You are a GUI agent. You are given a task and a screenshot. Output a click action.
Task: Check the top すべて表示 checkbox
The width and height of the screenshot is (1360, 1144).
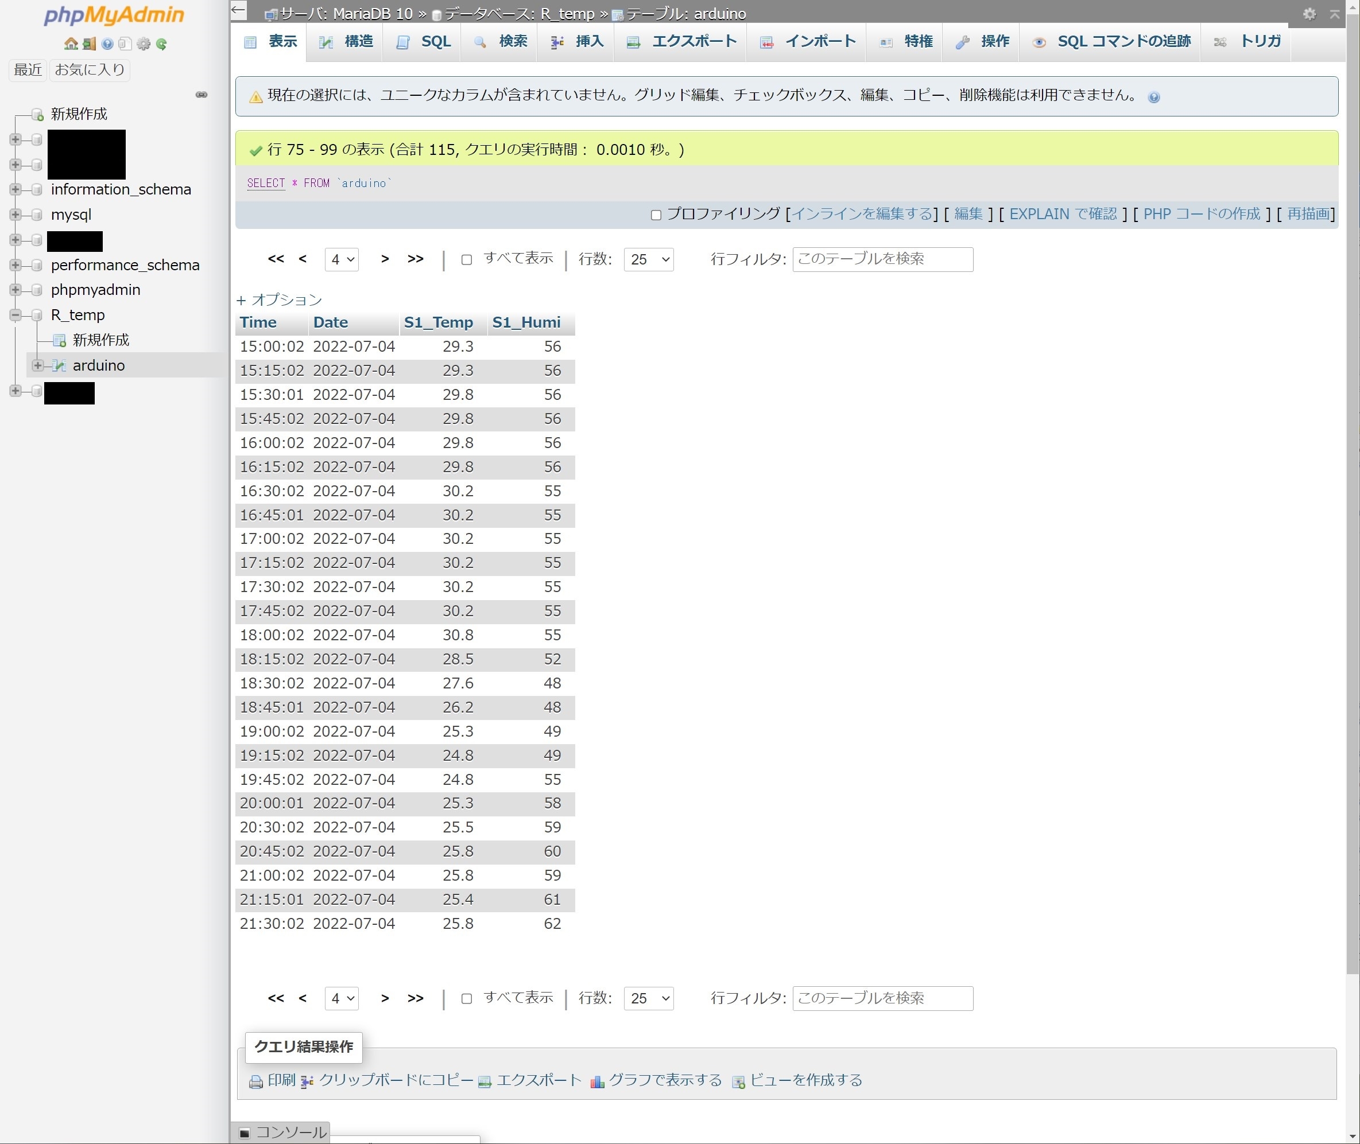tap(467, 259)
